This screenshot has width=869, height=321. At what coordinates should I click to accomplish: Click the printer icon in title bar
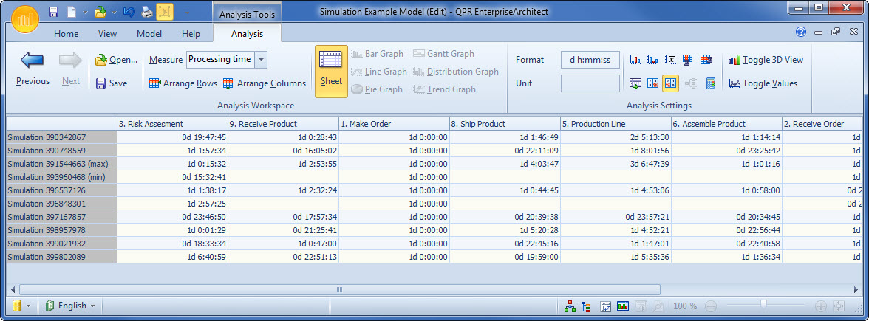(147, 12)
